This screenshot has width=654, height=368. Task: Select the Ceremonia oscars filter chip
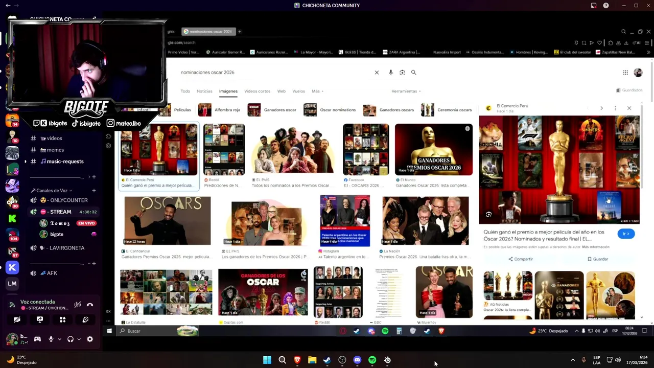click(446, 110)
